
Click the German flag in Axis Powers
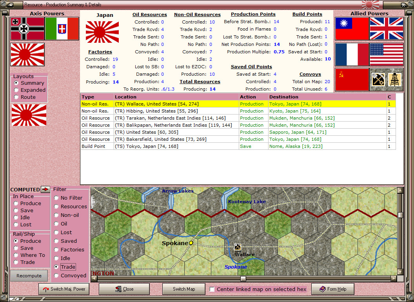click(x=27, y=29)
